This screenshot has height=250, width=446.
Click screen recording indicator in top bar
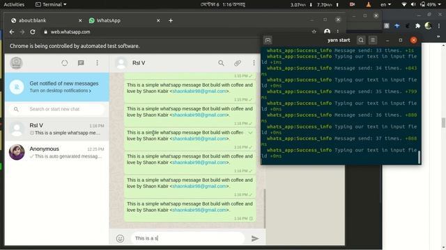[352, 5]
